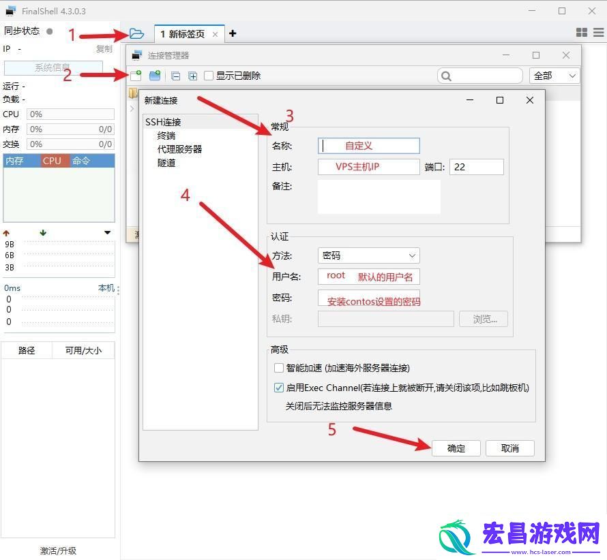Edit the 端口 field showing 22
Viewport: 607px width, 560px height.
477,167
